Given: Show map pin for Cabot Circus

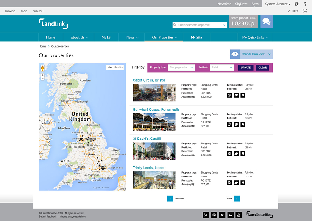Looking at the screenshot, I should (x=243, y=95).
